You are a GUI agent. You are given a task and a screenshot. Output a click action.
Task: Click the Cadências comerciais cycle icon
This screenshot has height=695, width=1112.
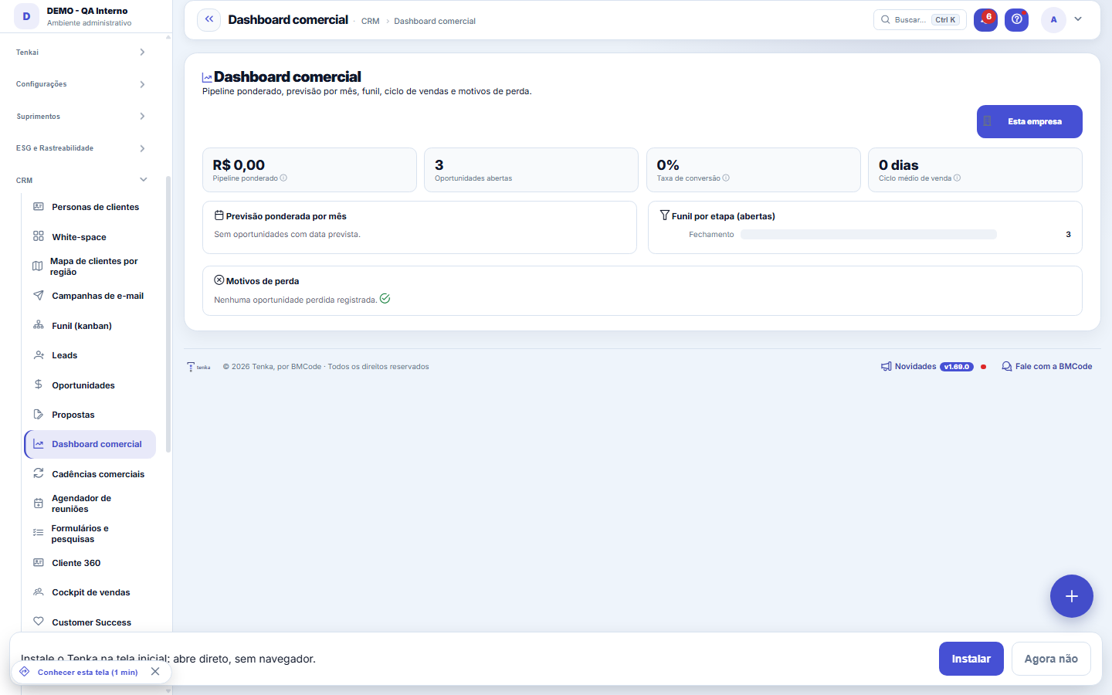[39, 473]
